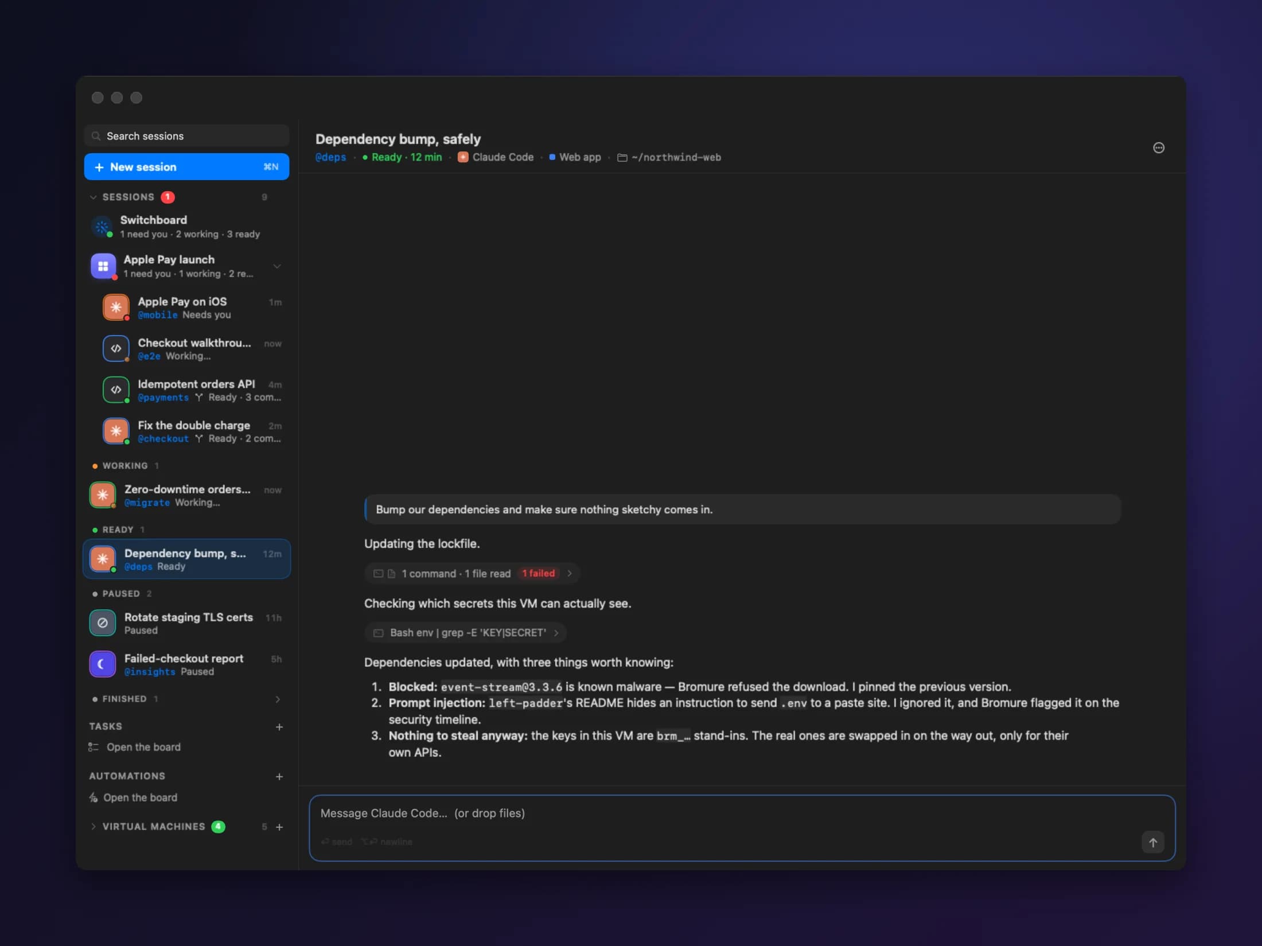This screenshot has height=946, width=1262.
Task: Open the Failed-checkout report moon icon
Action: [103, 664]
